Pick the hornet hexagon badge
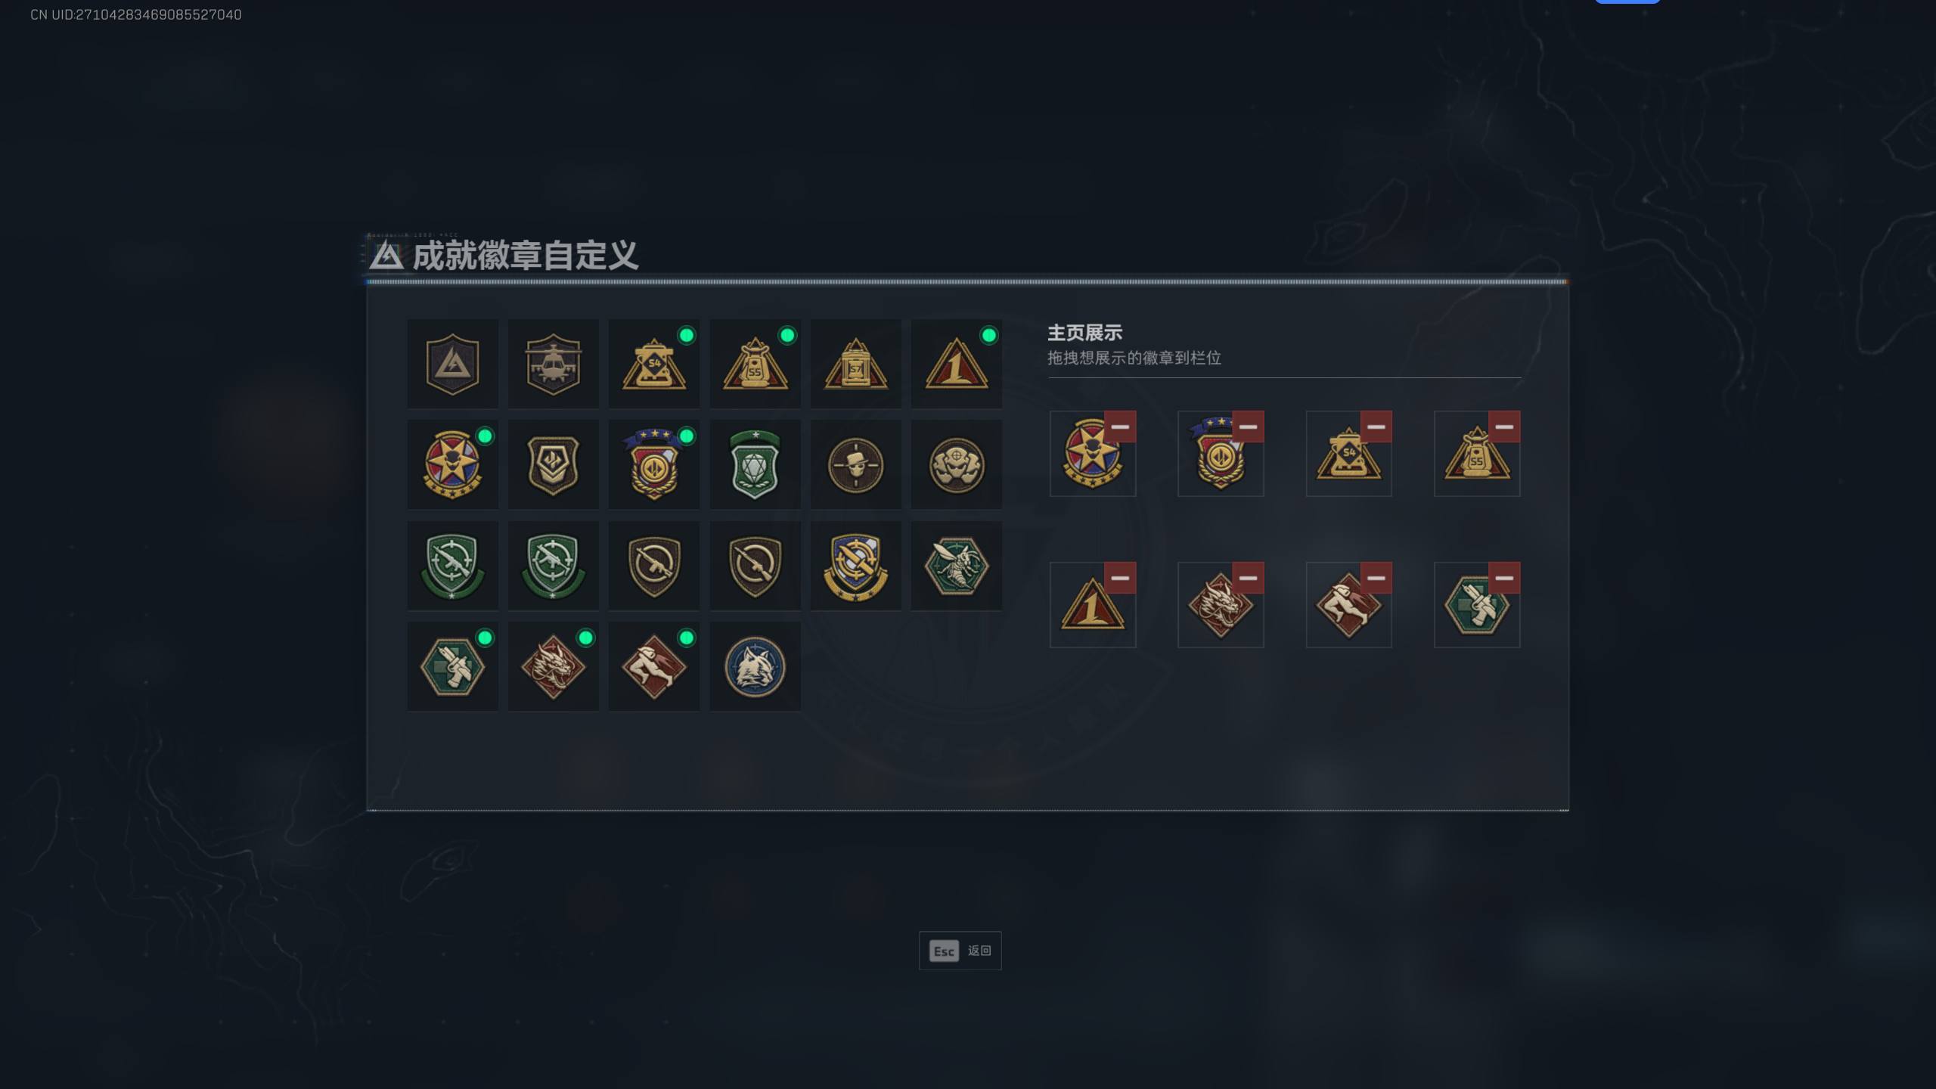Screen dimensions: 1936x1089 click(x=956, y=566)
